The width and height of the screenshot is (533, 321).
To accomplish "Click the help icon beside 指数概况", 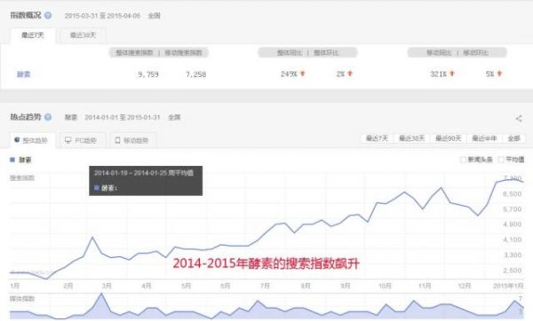I will (x=48, y=15).
